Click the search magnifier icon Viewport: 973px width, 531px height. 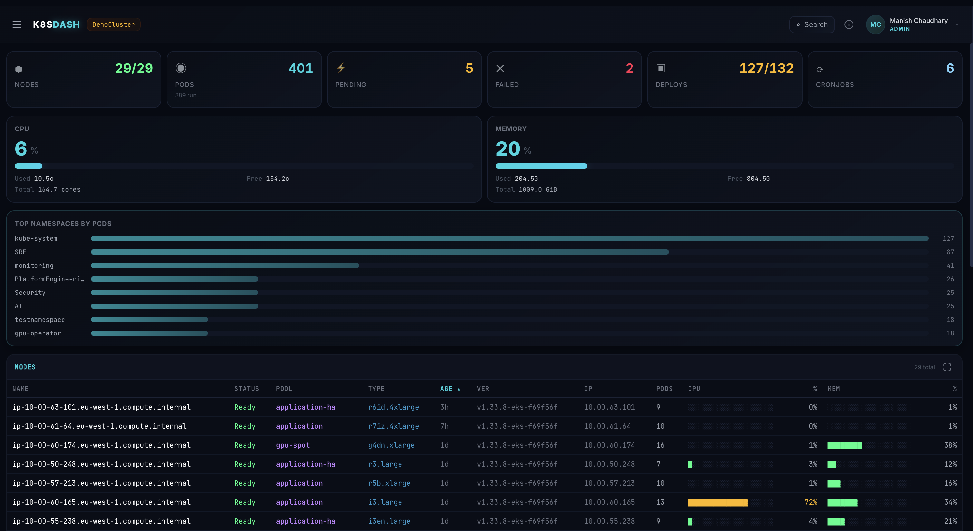798,24
